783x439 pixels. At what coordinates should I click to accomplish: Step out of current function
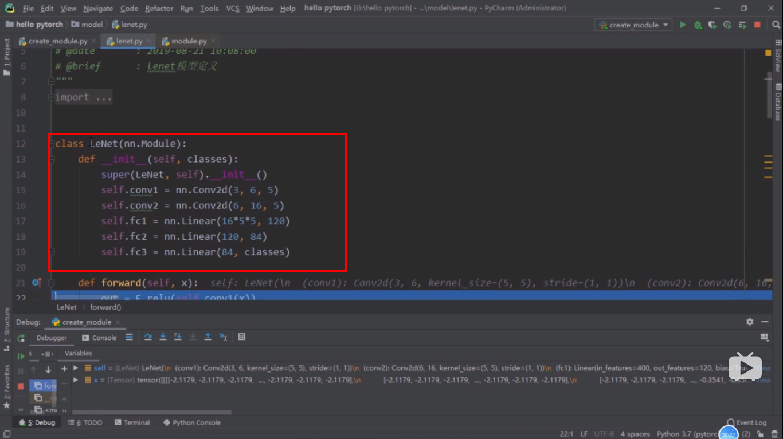208,337
